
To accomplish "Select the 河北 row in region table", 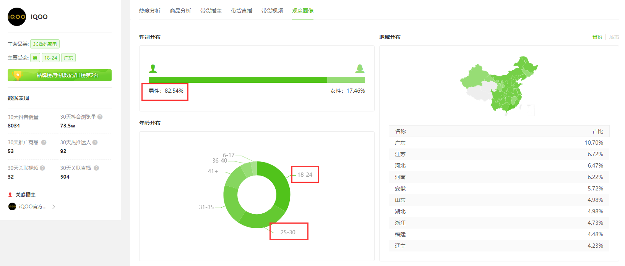I will click(499, 166).
